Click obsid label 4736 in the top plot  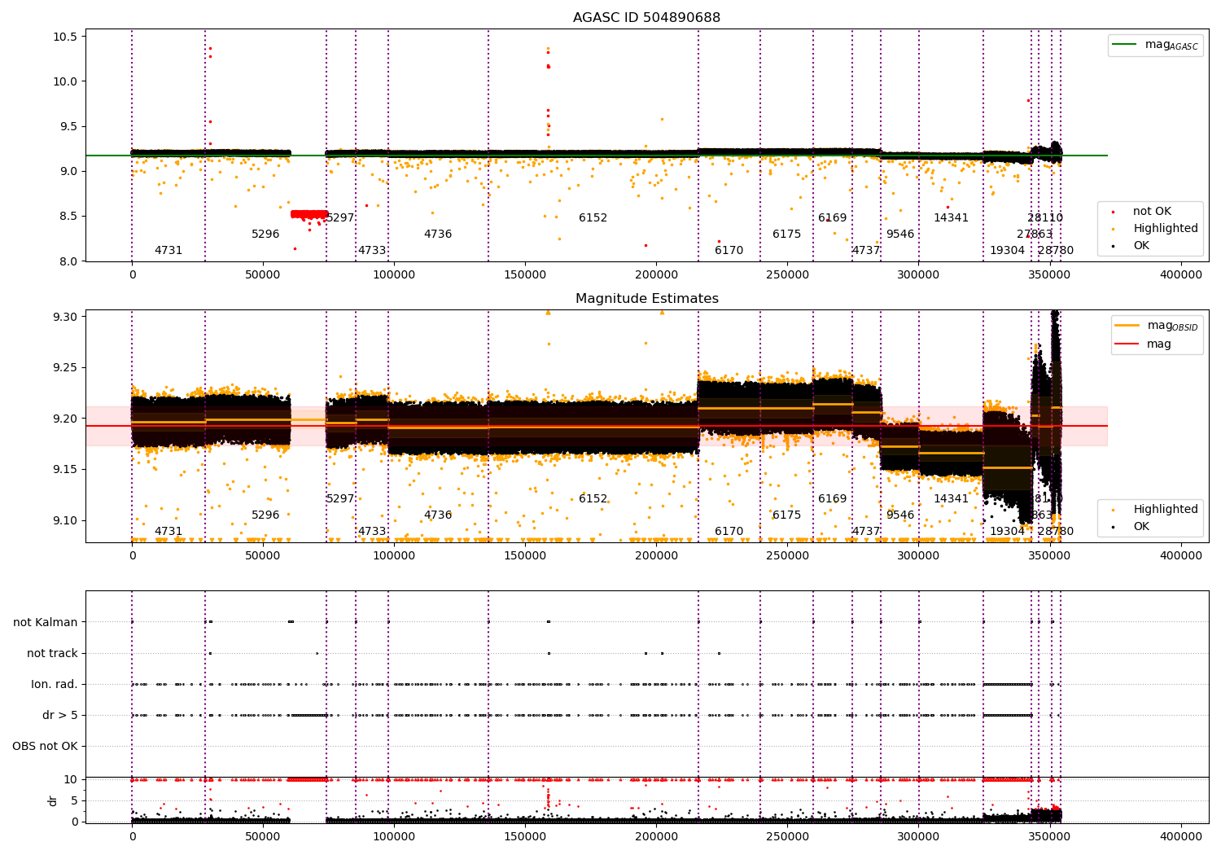coord(438,235)
